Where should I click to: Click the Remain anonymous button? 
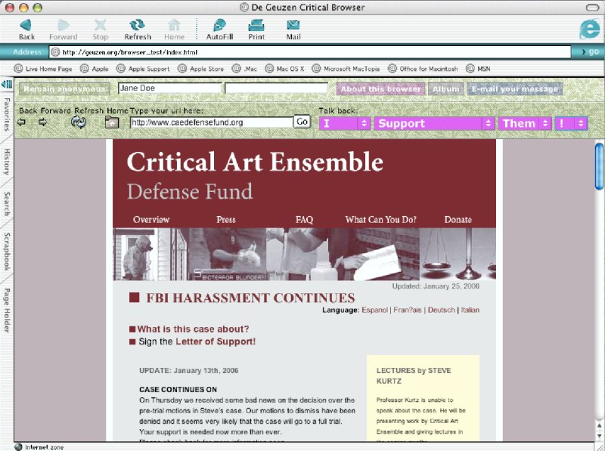click(x=64, y=89)
